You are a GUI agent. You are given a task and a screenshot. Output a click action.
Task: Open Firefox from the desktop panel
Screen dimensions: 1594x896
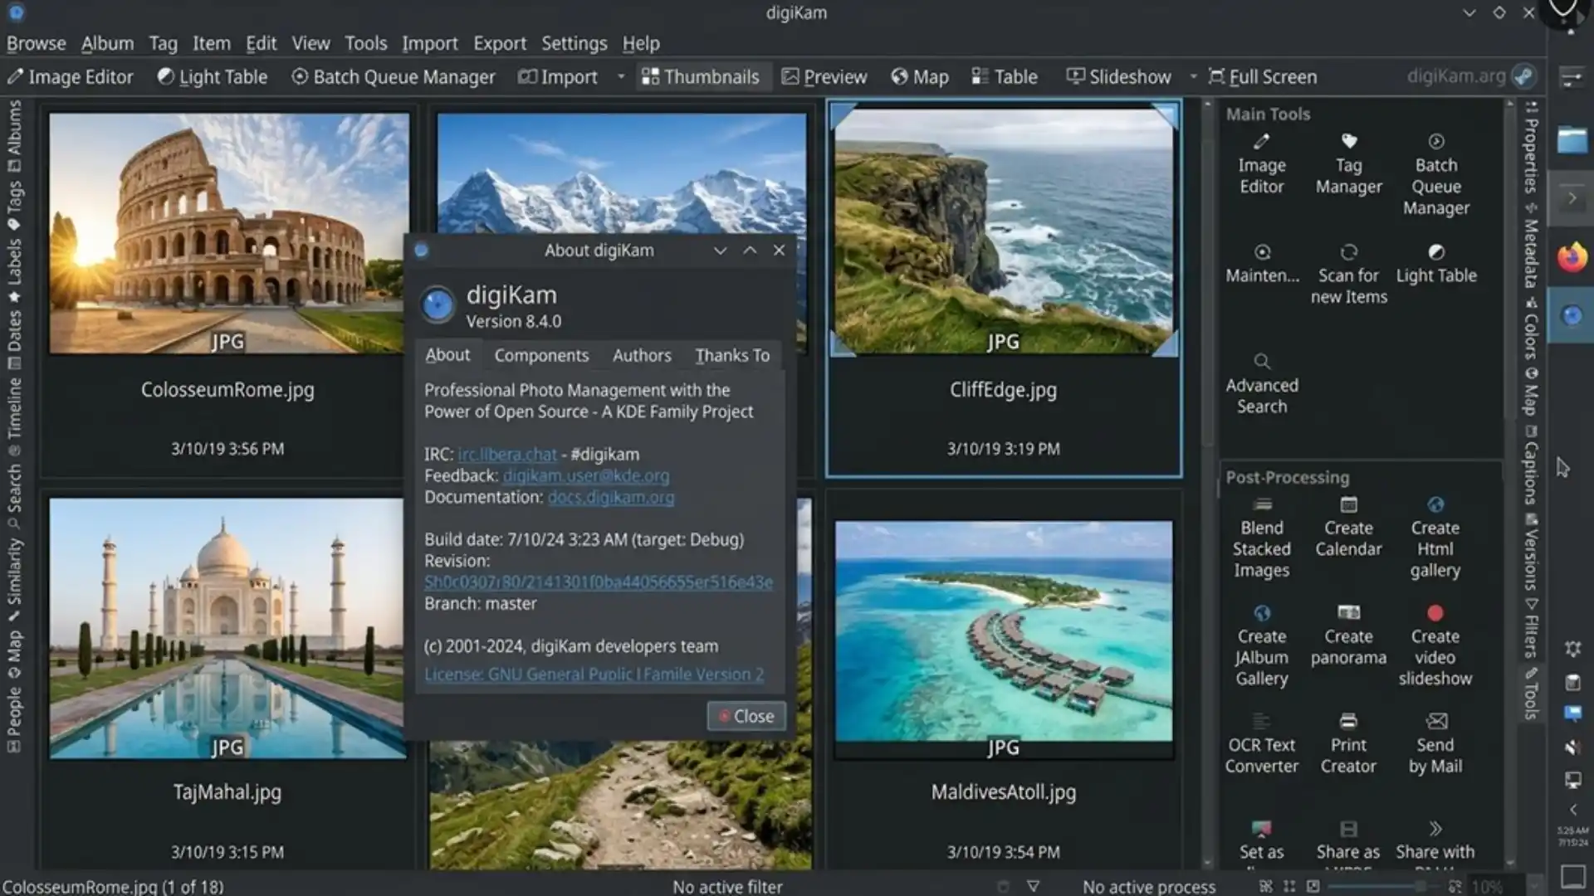coord(1572,257)
